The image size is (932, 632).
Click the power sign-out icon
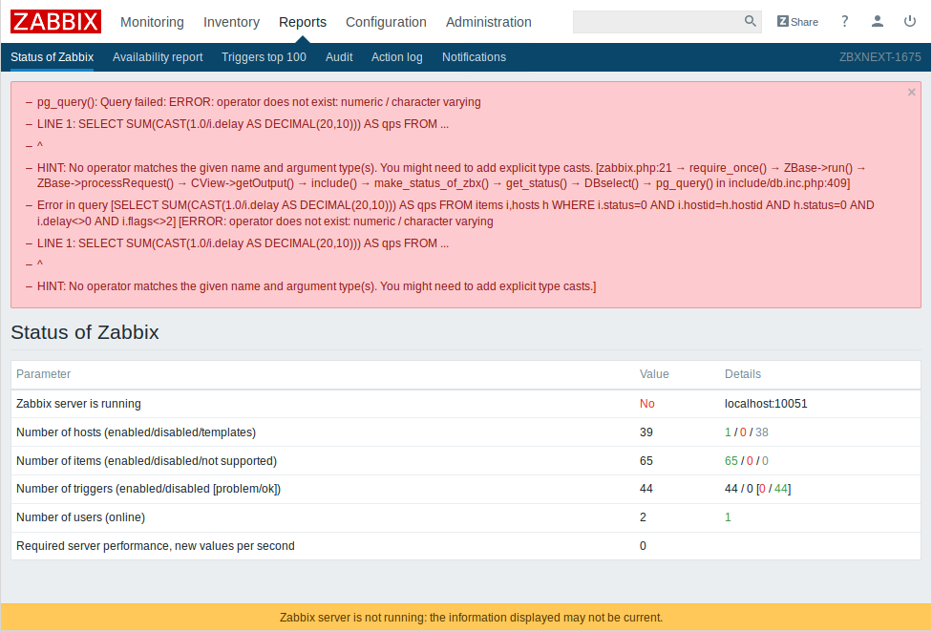pos(910,21)
